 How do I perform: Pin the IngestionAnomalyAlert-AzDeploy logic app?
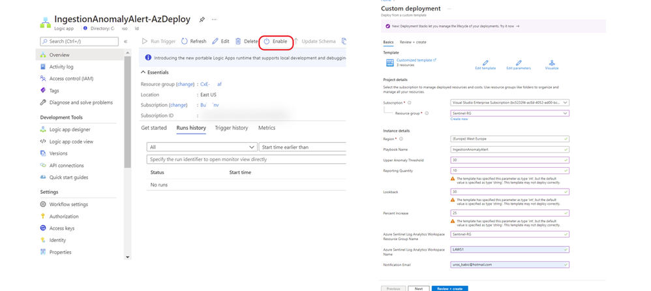point(202,20)
